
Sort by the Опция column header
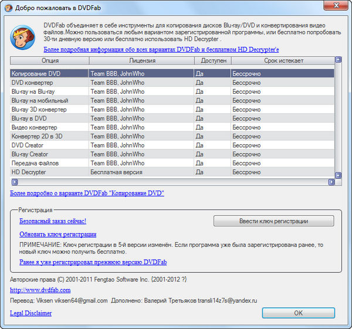(49, 60)
